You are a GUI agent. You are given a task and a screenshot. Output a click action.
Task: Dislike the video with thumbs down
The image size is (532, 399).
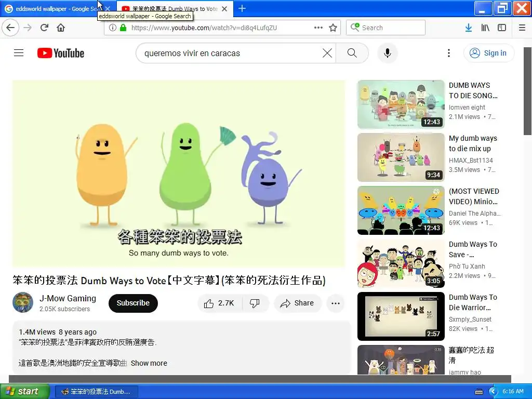point(255,303)
